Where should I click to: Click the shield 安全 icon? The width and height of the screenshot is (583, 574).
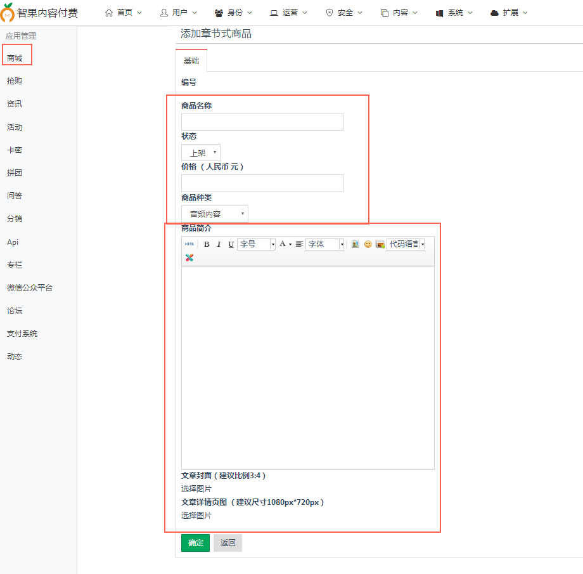click(x=329, y=13)
